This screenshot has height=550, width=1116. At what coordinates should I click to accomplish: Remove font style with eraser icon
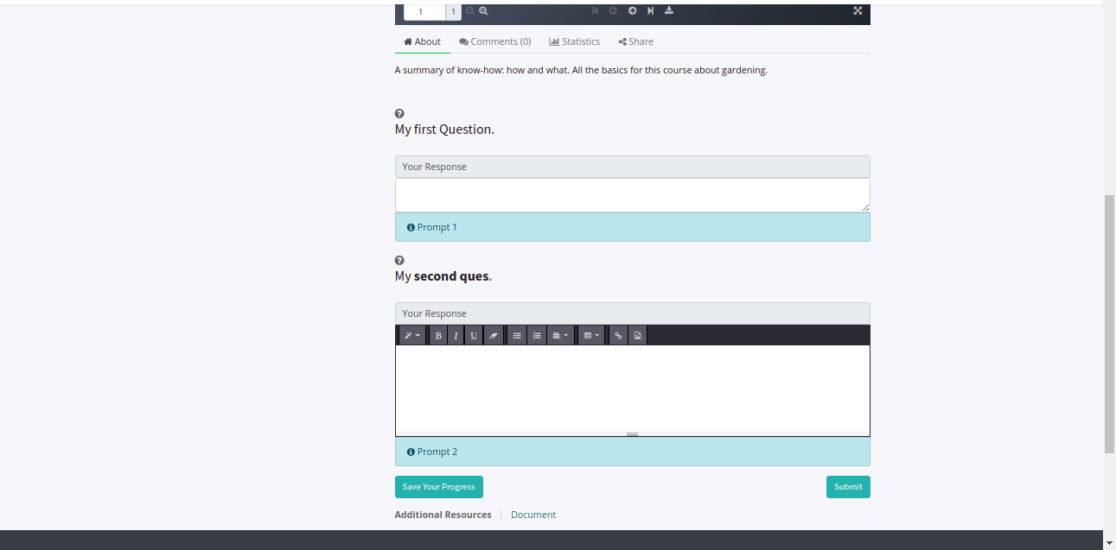tap(494, 336)
